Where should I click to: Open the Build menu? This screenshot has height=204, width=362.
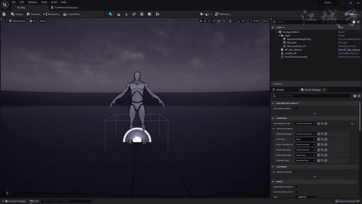tap(54, 2)
